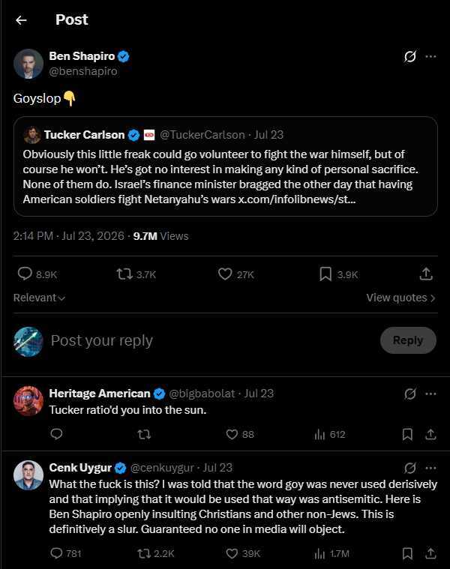Screen dimensions: 450x569
Task: Share the main post with the upload icon
Action: [x=426, y=274]
